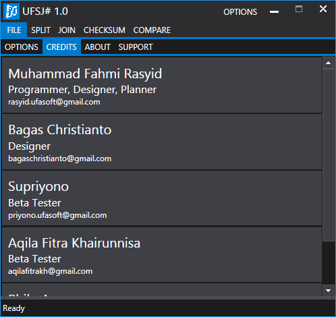Minimize the UFSJ# window

[274, 11]
